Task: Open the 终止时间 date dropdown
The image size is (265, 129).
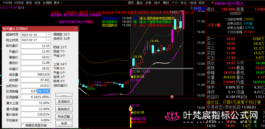Action: [48, 40]
